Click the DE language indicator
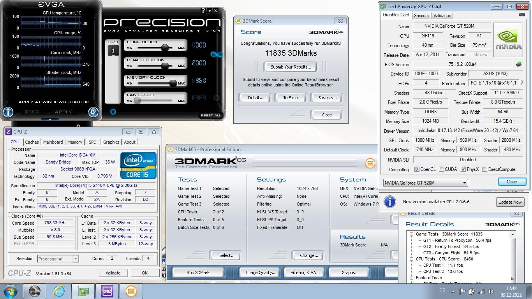 (442, 290)
